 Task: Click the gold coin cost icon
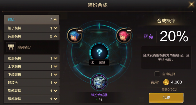pos(166,82)
